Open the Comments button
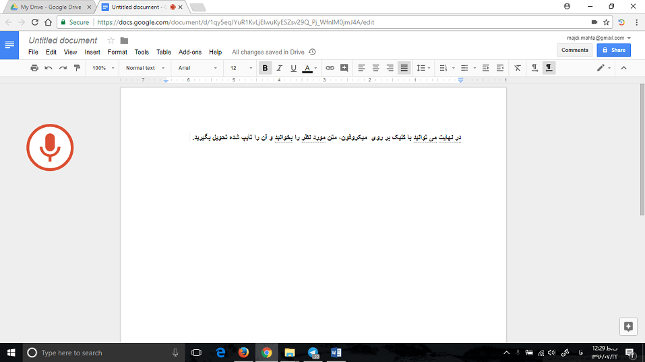This screenshot has width=645, height=362. pyautogui.click(x=575, y=50)
